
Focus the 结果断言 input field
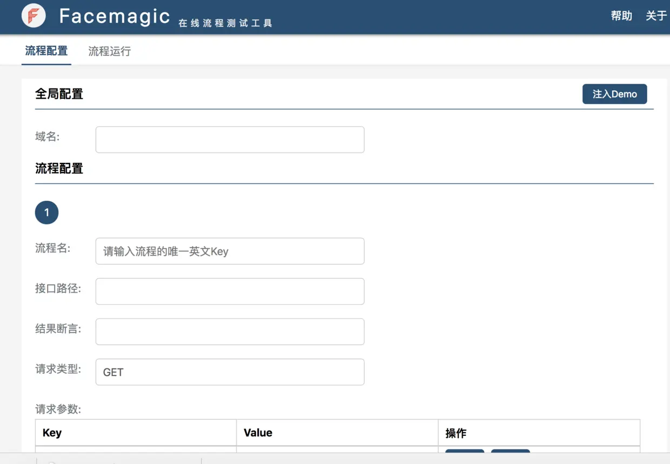230,332
